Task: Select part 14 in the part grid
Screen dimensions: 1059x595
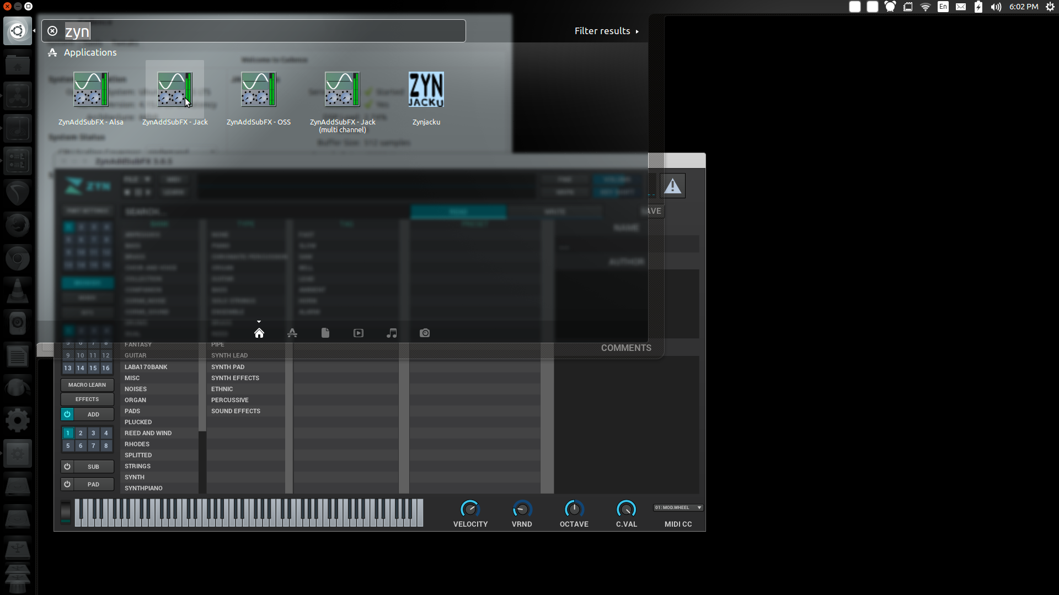Action: (81, 368)
